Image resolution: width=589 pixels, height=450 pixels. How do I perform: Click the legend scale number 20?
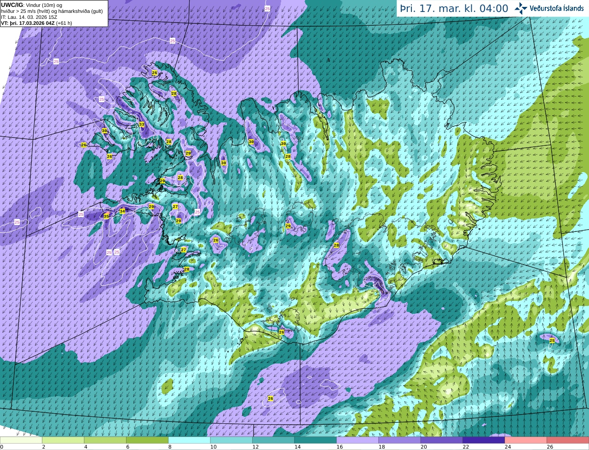[423, 447]
